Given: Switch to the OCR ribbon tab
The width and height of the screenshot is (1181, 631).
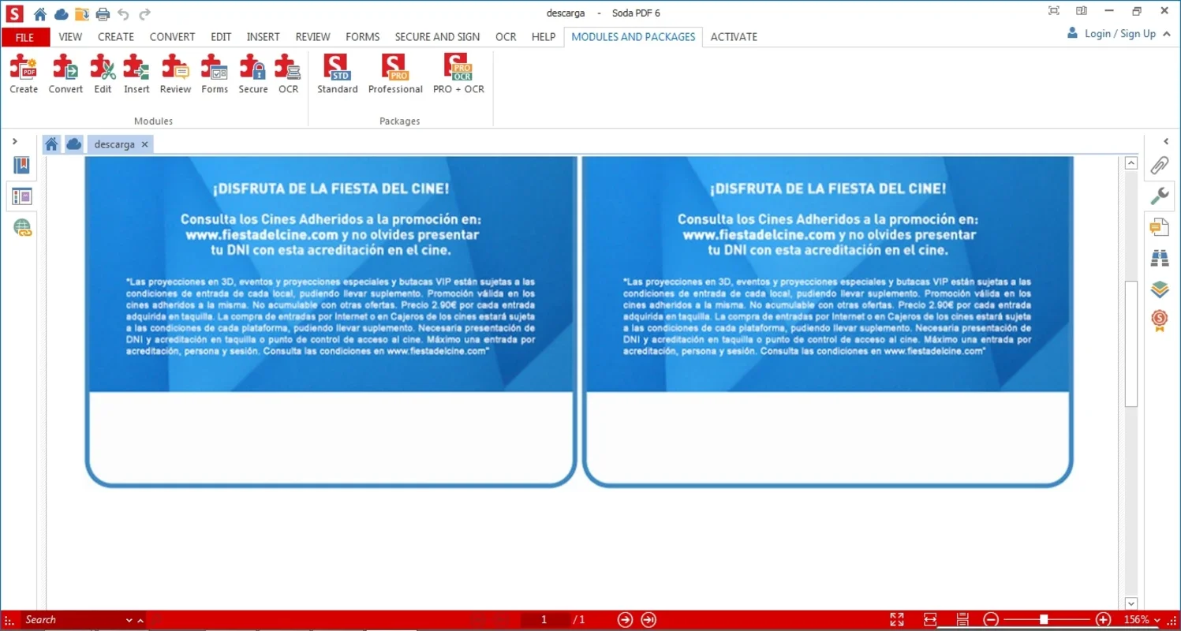Looking at the screenshot, I should pyautogui.click(x=506, y=37).
